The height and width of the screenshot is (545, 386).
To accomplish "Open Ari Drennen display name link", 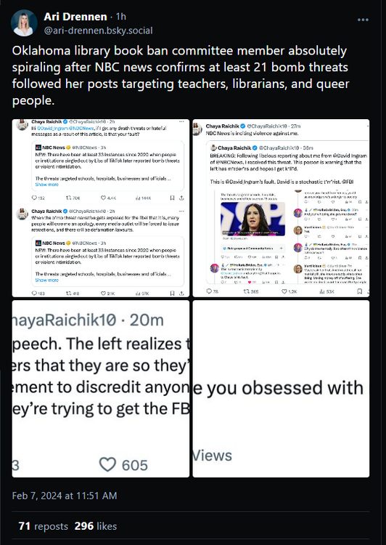I will tap(75, 16).
